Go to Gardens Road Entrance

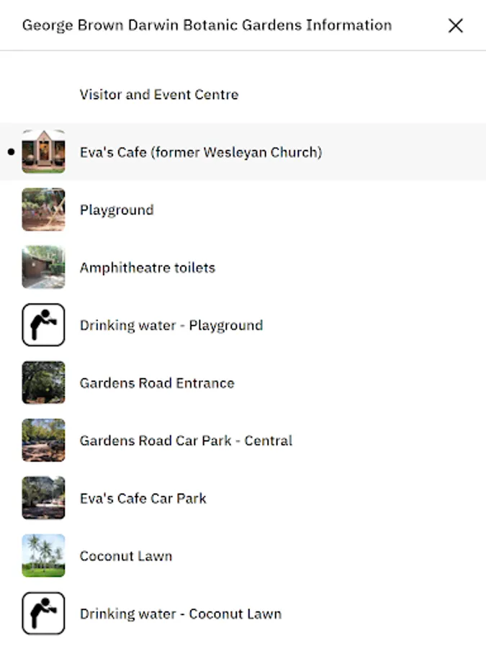tap(157, 383)
